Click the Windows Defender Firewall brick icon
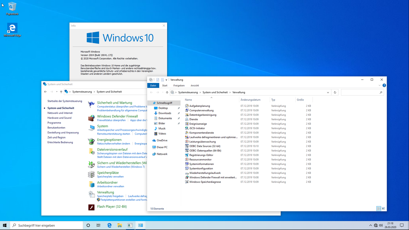The height and width of the screenshot is (230, 409). coord(91,118)
